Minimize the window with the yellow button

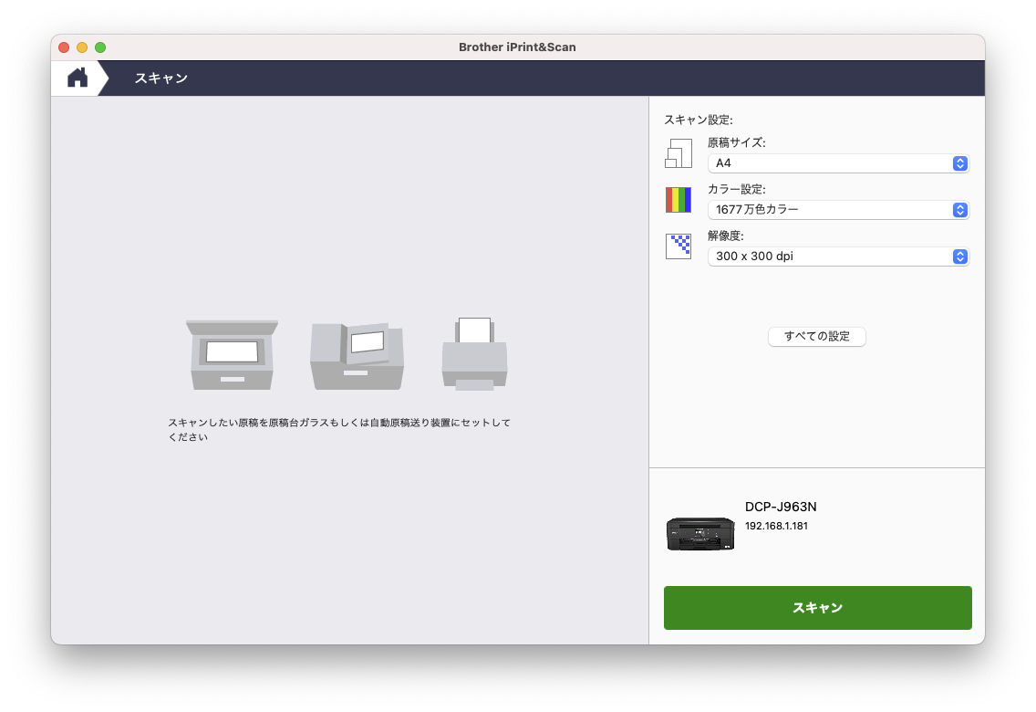click(82, 47)
